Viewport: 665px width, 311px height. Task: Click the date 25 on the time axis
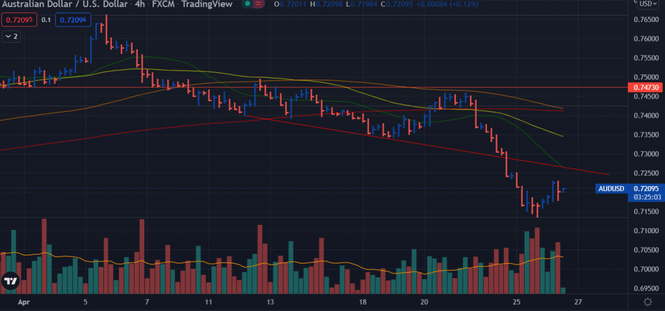[x=516, y=303]
